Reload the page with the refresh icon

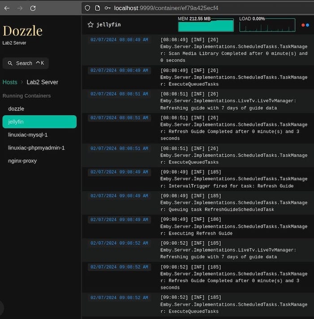33,8
